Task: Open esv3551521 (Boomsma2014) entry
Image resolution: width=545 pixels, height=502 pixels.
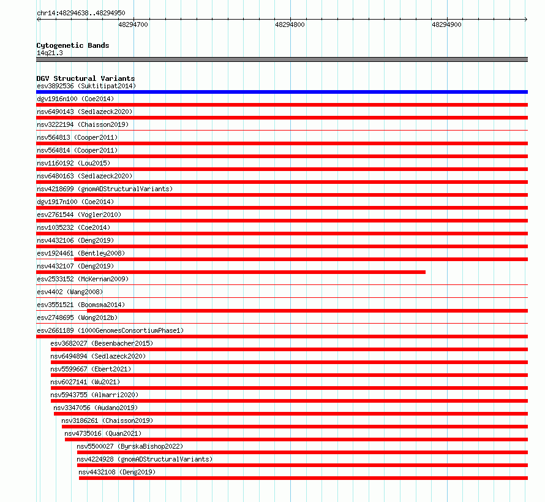Action: click(81, 305)
